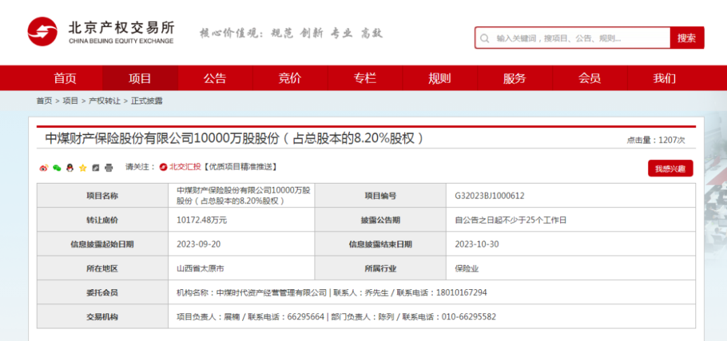Open the 规则 nav menu
The width and height of the screenshot is (727, 341).
(x=440, y=78)
